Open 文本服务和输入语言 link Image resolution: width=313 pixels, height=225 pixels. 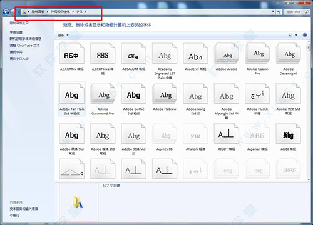coord(24,209)
